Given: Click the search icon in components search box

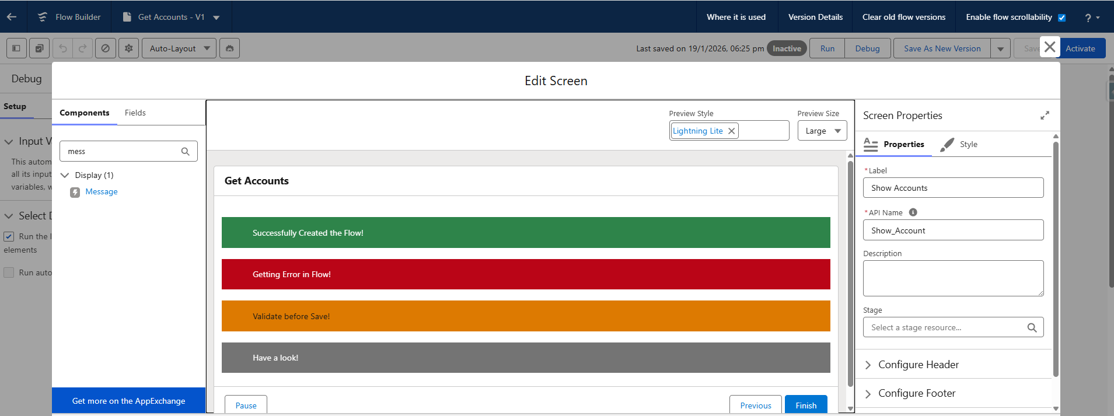Looking at the screenshot, I should click(x=185, y=152).
